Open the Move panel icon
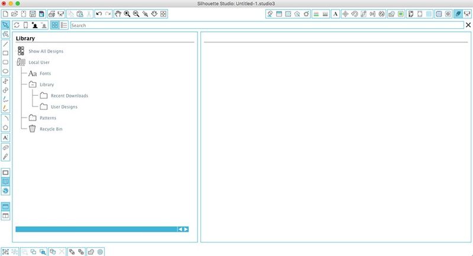Screen dimensions: 473x256 [345, 14]
